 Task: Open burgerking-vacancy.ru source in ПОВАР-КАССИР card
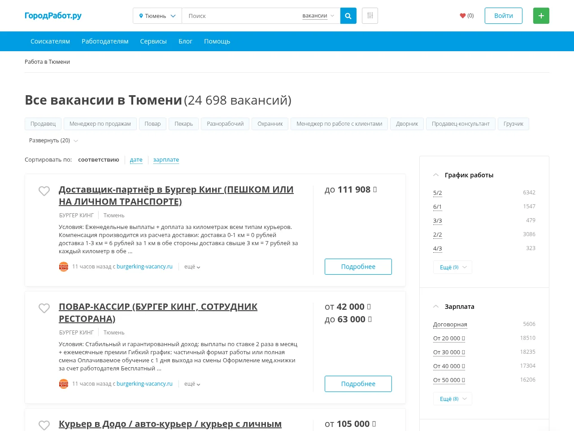[x=144, y=384]
